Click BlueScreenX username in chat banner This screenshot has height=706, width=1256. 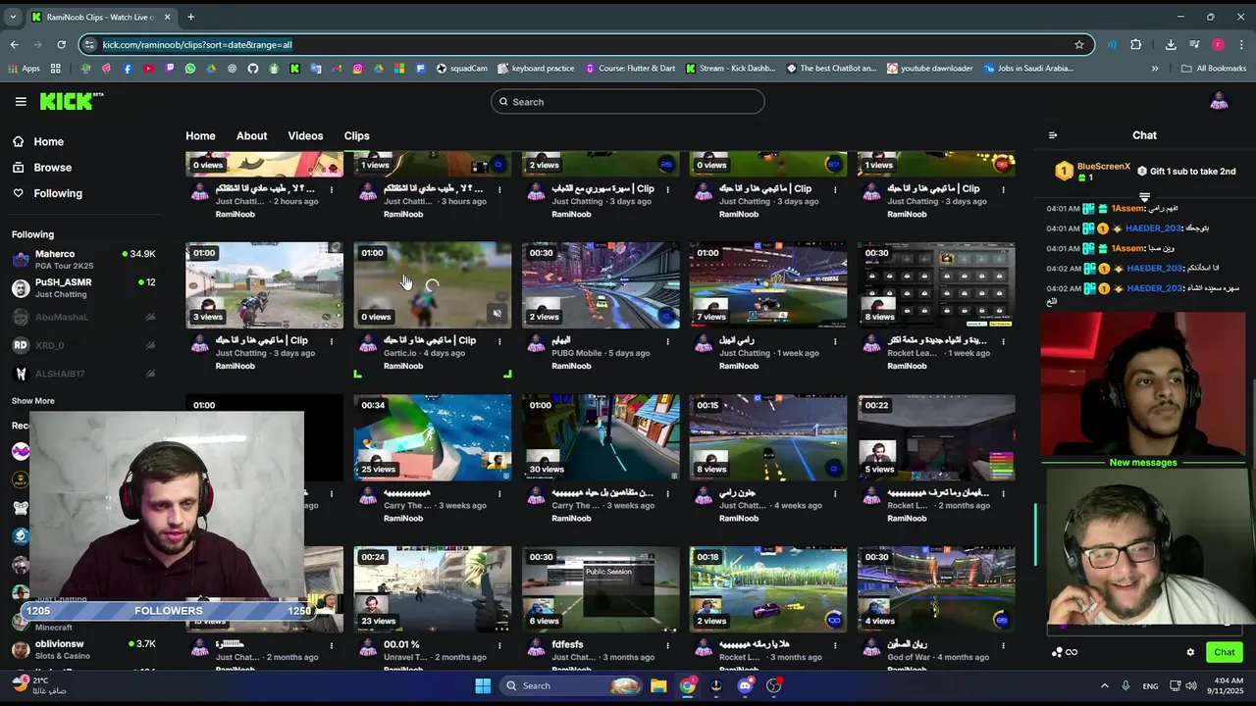[x=1103, y=167]
